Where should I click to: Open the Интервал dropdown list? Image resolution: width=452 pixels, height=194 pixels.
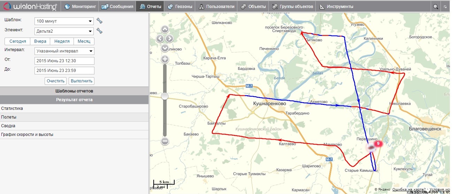[x=64, y=51]
